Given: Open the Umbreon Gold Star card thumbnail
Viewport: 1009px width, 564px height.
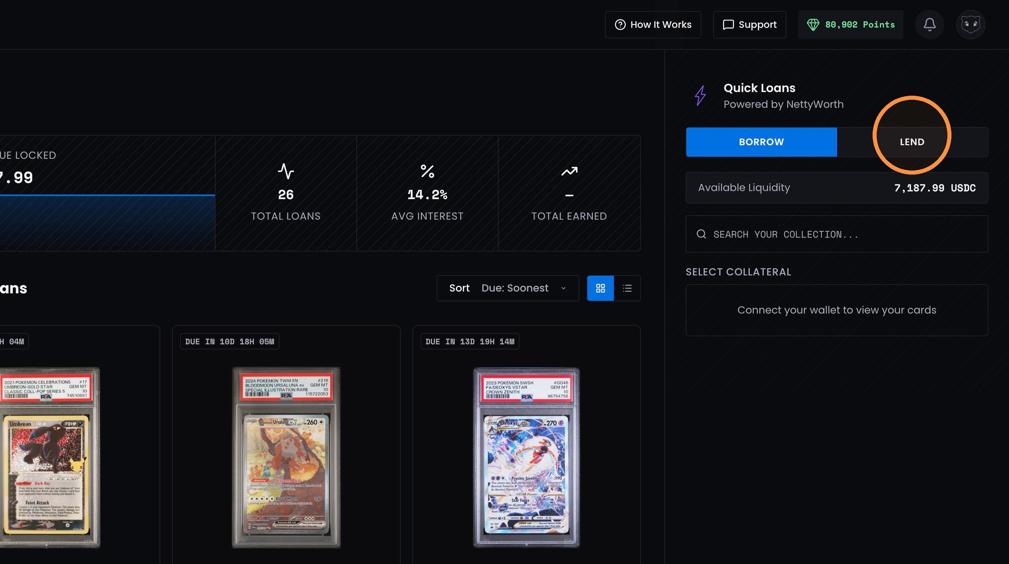Looking at the screenshot, I should 49,457.
